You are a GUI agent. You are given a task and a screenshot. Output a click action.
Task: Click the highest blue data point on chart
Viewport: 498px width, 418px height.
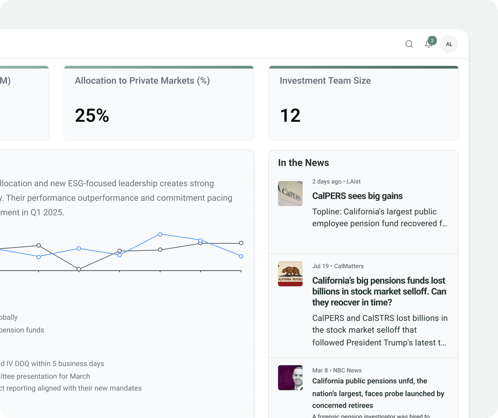[x=160, y=234]
